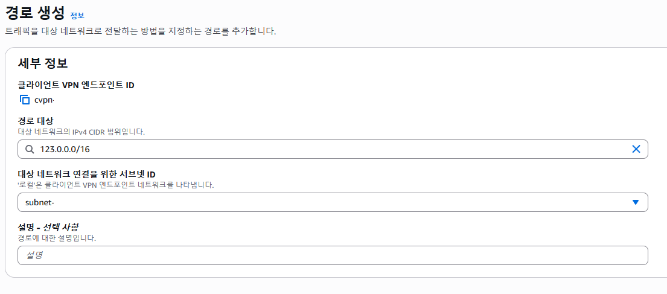667x294 pixels.
Task: Open the subnet- selection box
Action: point(333,202)
